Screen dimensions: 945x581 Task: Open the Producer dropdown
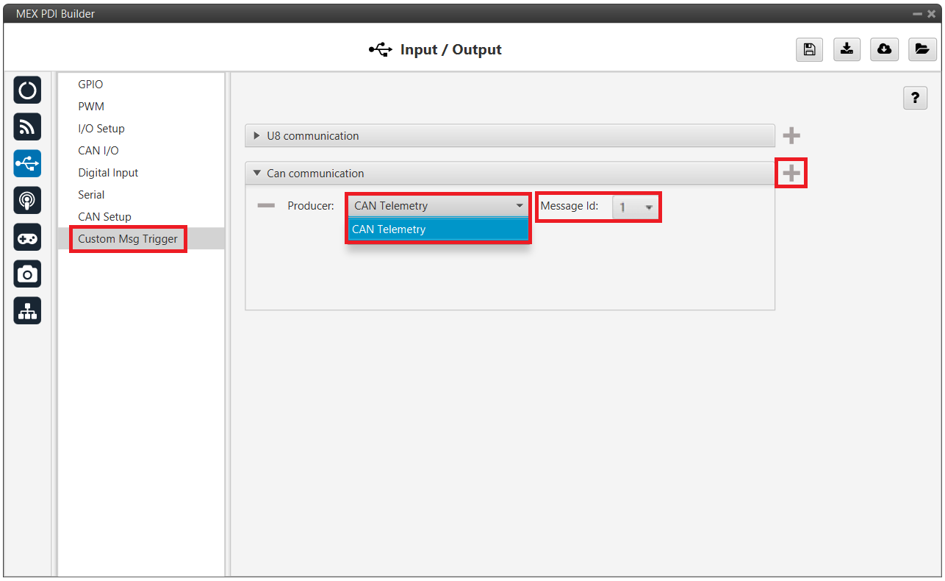pos(438,206)
